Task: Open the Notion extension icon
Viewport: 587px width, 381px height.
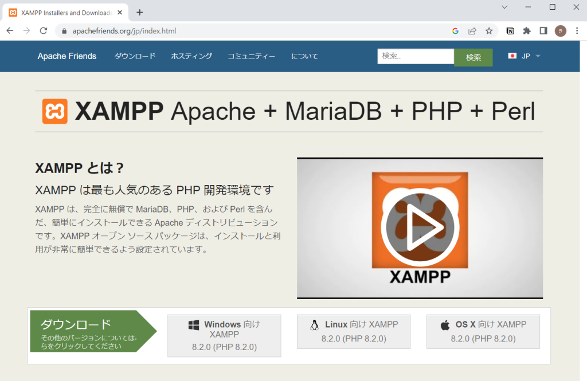Action: 510,31
